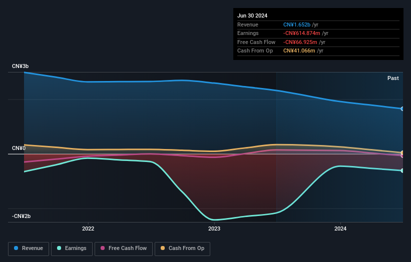Click the Cash From Op label in the tooltip
This screenshot has width=411, height=262.
[x=255, y=51]
